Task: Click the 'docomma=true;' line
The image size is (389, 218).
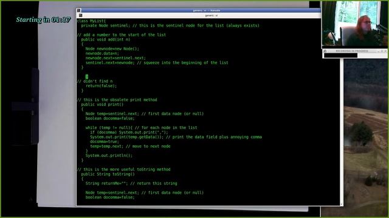Action: pyautogui.click(x=105, y=142)
